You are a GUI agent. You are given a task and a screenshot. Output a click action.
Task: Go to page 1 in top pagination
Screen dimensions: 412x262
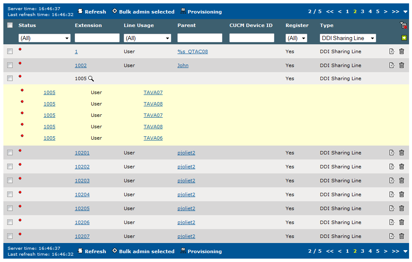tap(347, 11)
